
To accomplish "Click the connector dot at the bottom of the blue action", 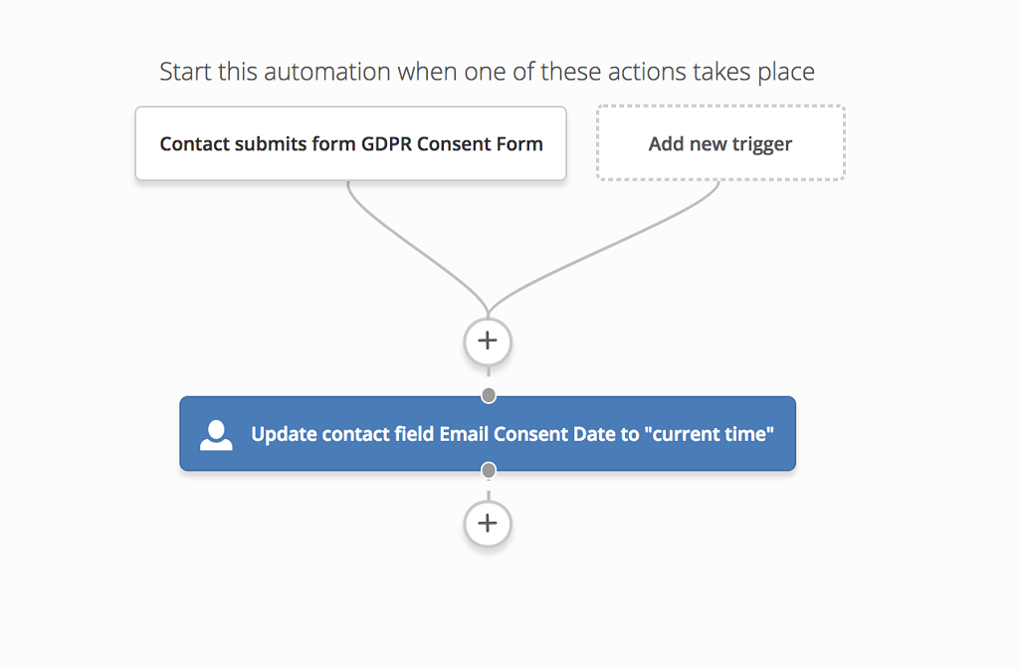I will [x=488, y=470].
